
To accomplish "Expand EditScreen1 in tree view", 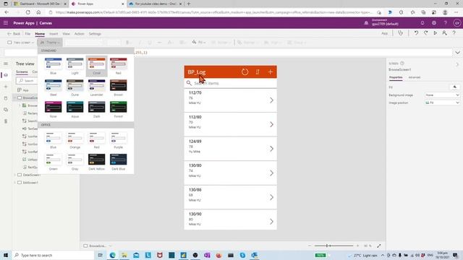I will pyautogui.click(x=14, y=183).
